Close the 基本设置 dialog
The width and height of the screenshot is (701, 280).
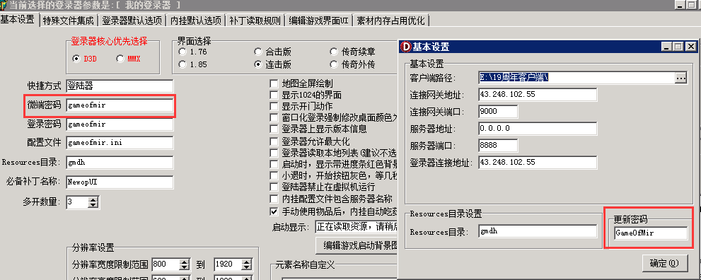[691, 47]
